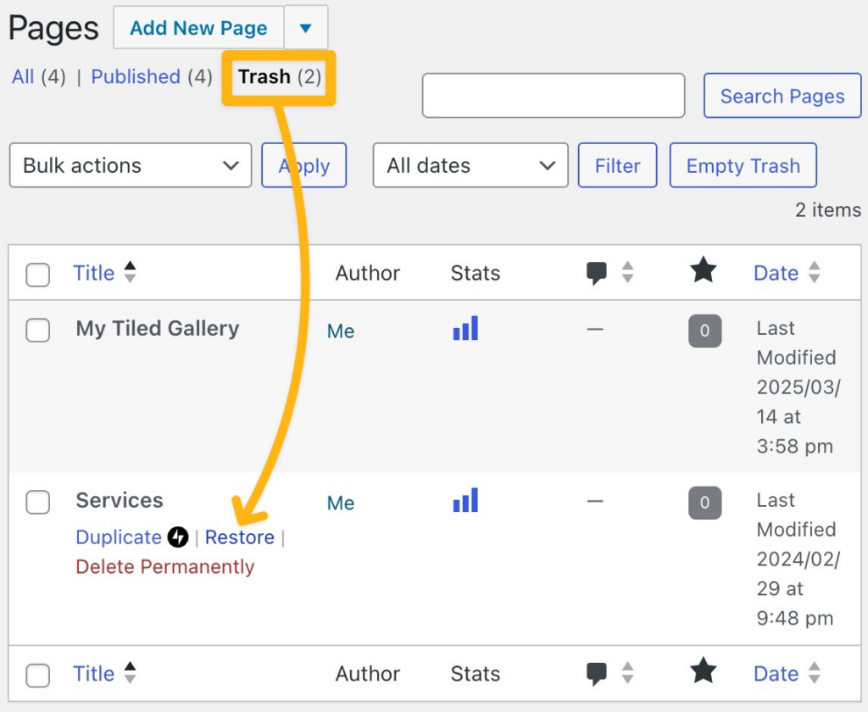The image size is (868, 712).
Task: Click the Empty Trash button
Action: [743, 165]
